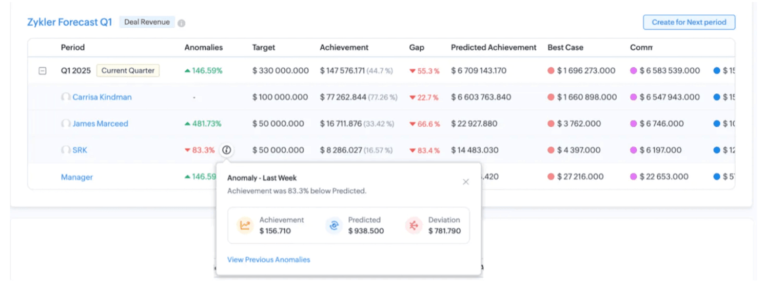The height and width of the screenshot is (295, 765).
Task: Click the Predicted icon in the popup
Action: [x=334, y=225]
